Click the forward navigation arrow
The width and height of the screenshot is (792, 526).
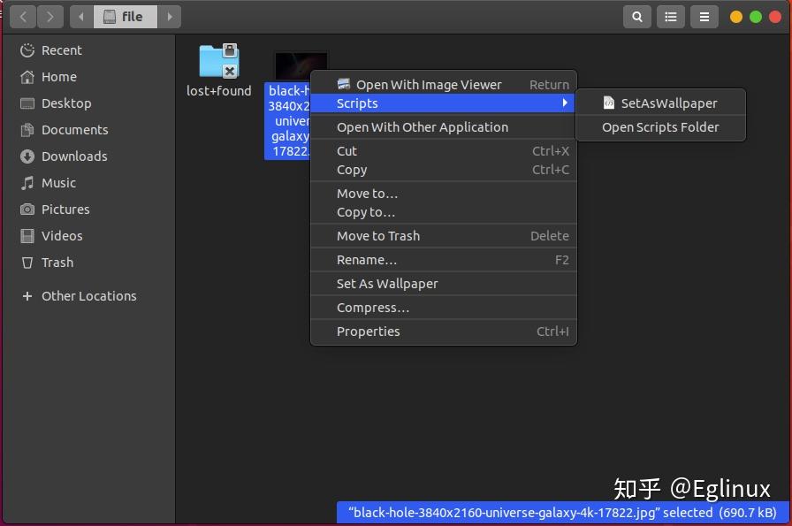[x=50, y=16]
